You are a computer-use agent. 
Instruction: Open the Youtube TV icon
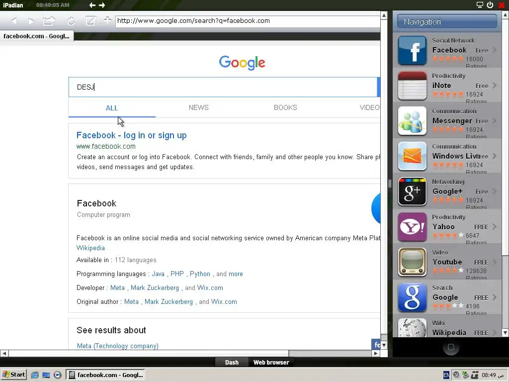point(412,262)
